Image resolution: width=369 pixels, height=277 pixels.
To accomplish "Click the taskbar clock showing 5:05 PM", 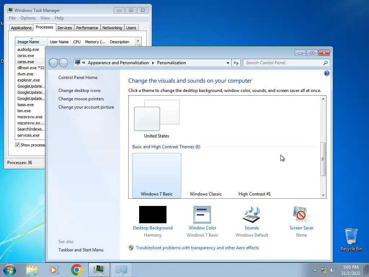I will 351,270.
